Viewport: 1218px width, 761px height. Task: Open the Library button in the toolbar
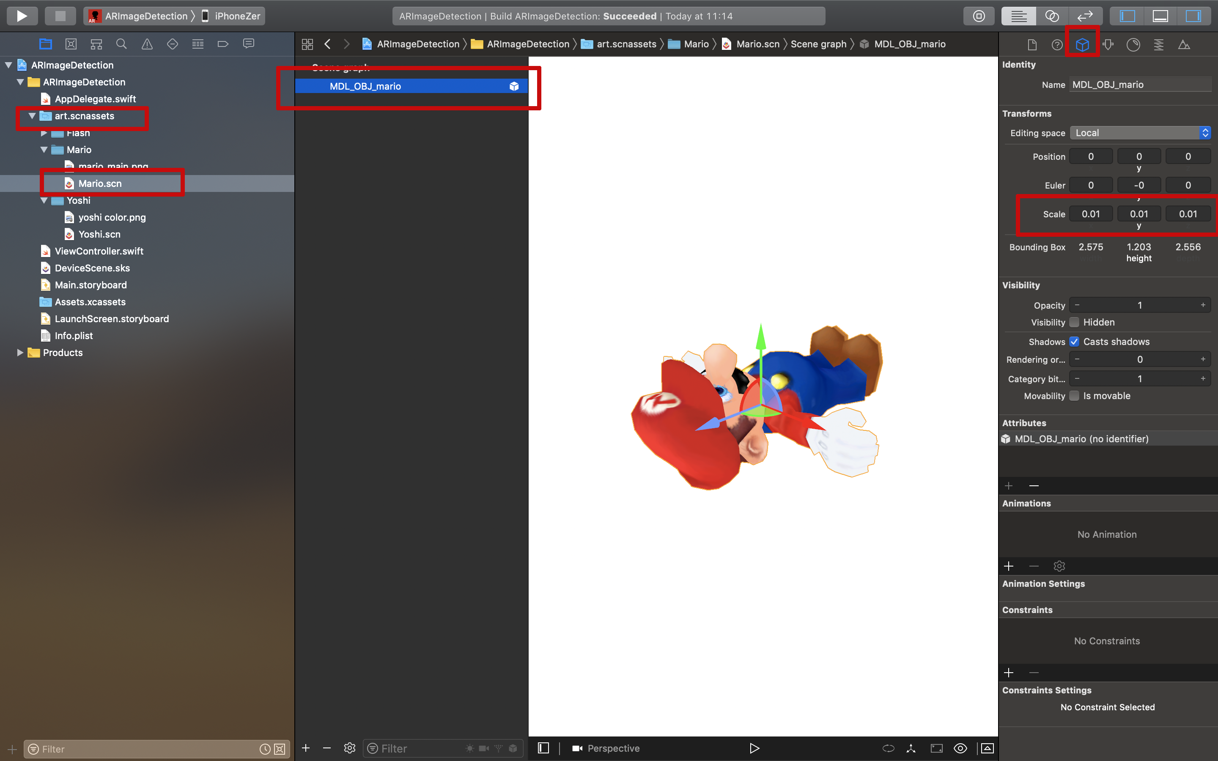coord(979,16)
